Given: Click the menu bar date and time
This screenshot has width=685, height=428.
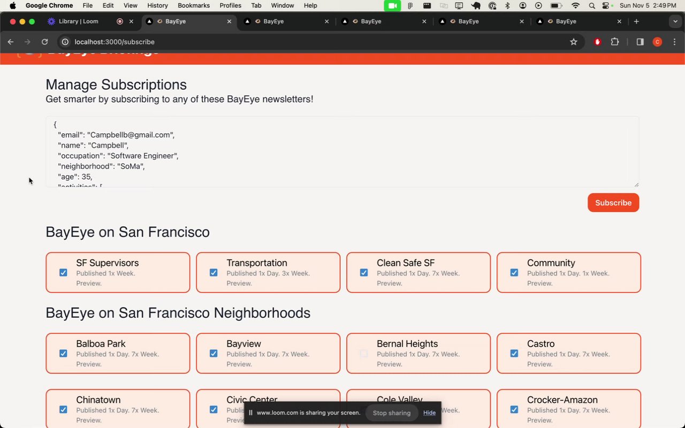Looking at the screenshot, I should [x=648, y=5].
